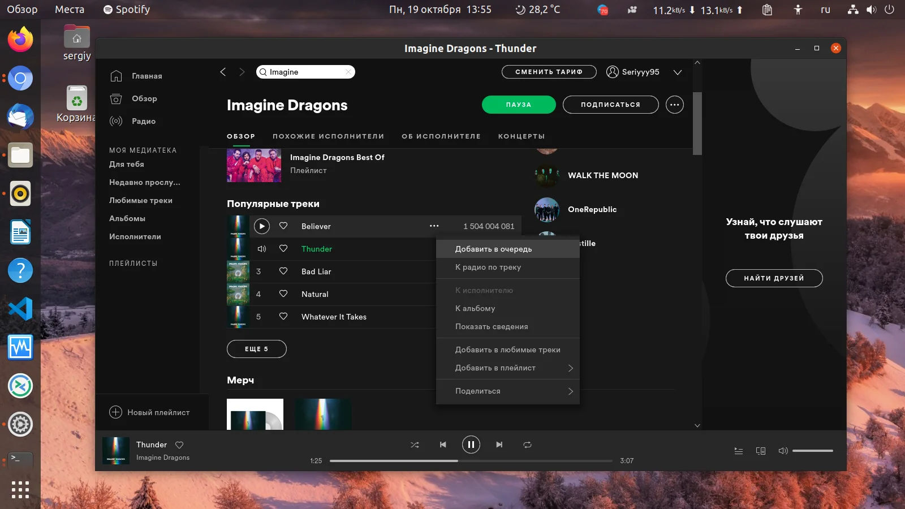Expand the 'Поделиться' submenu
Image resolution: width=905 pixels, height=509 pixels.
(x=508, y=391)
